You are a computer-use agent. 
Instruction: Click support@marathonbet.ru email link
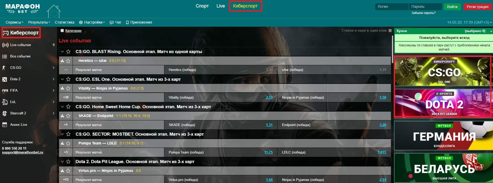23,152
